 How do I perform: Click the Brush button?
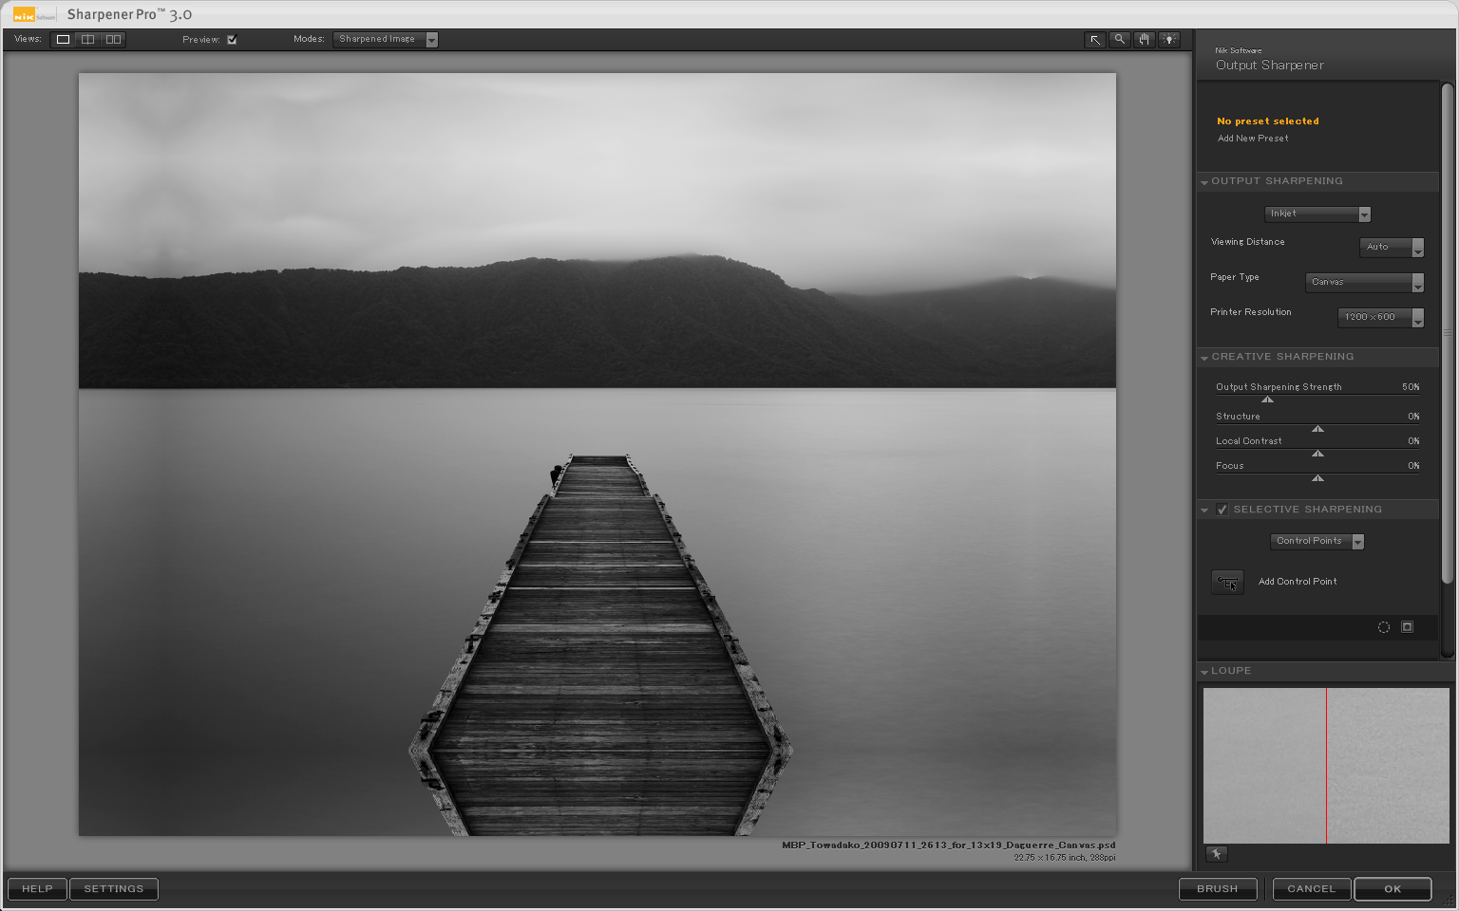click(1217, 889)
